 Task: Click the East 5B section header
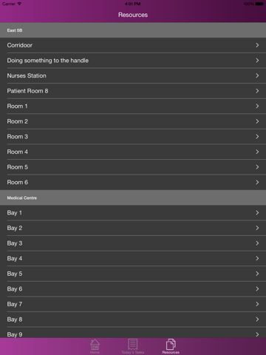tap(133, 30)
